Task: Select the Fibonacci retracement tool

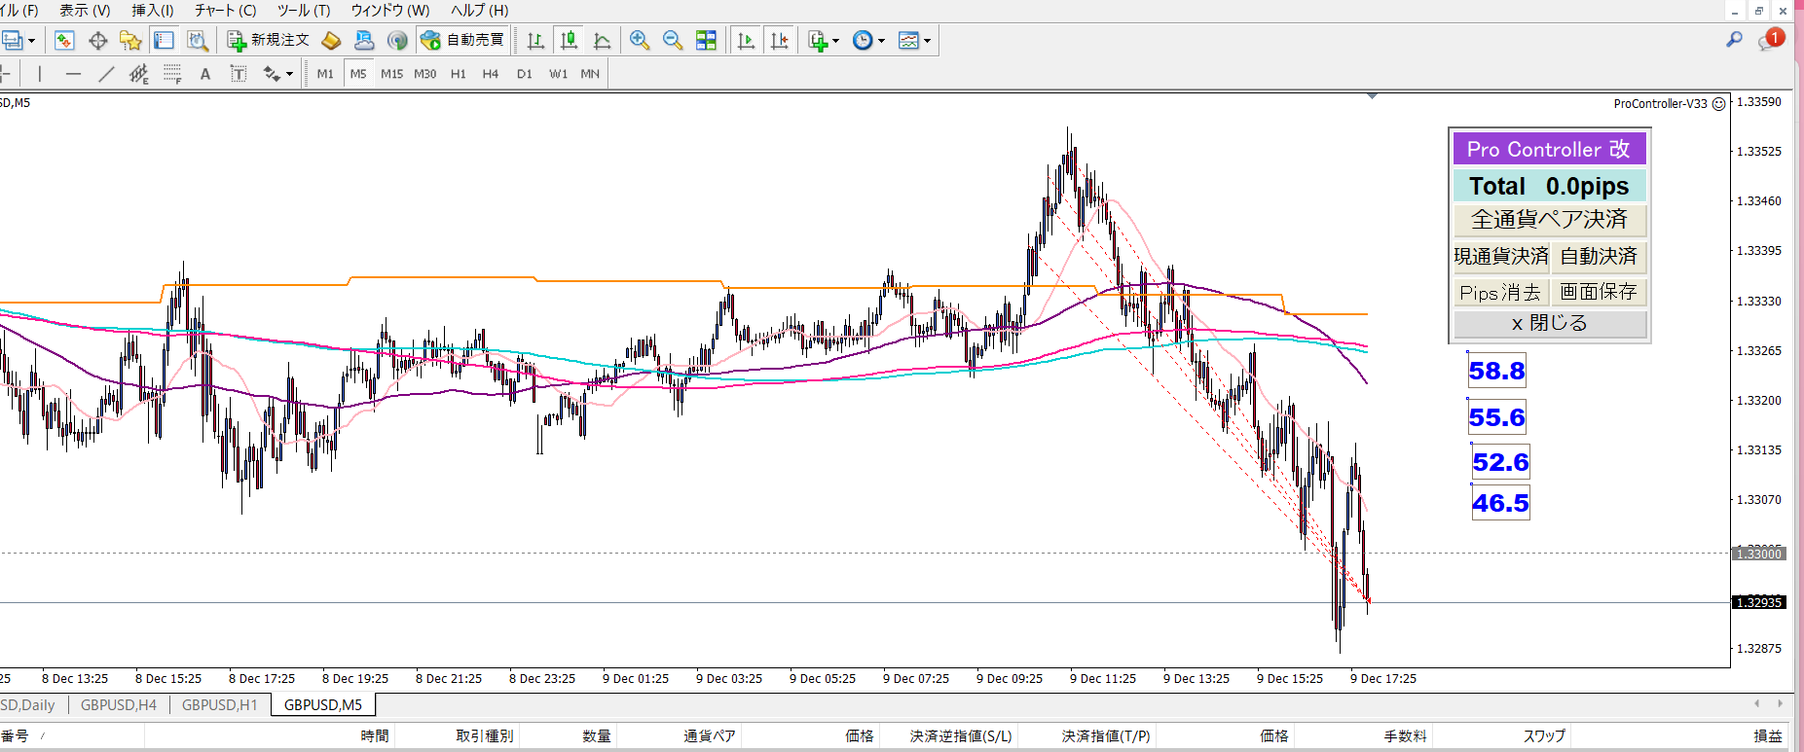Action: (172, 74)
